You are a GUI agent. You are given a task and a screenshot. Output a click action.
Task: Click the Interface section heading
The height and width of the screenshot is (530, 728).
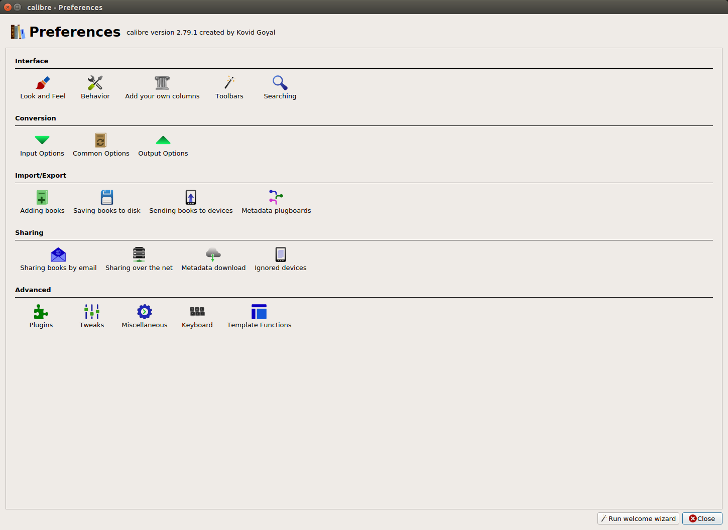point(32,61)
